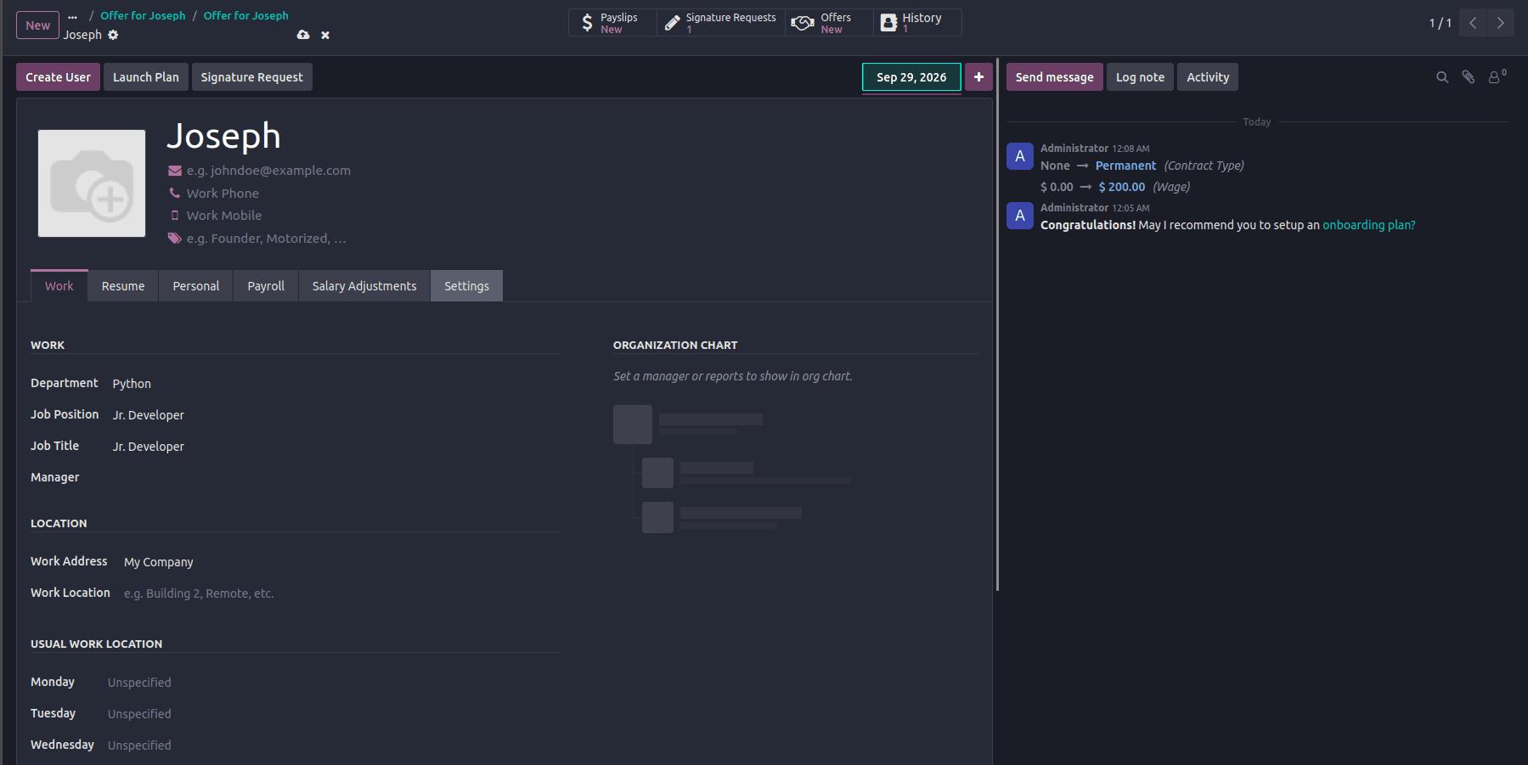
Task: Click the Sep 29, 2026 date field
Action: tap(911, 77)
